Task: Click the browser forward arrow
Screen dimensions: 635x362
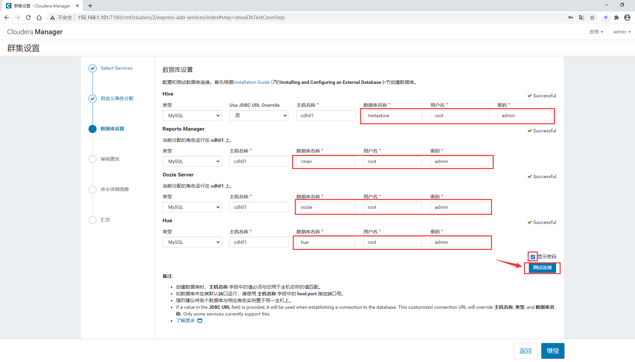Action: pyautogui.click(x=17, y=18)
